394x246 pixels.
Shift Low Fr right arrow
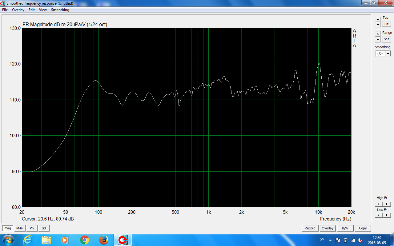point(387,215)
